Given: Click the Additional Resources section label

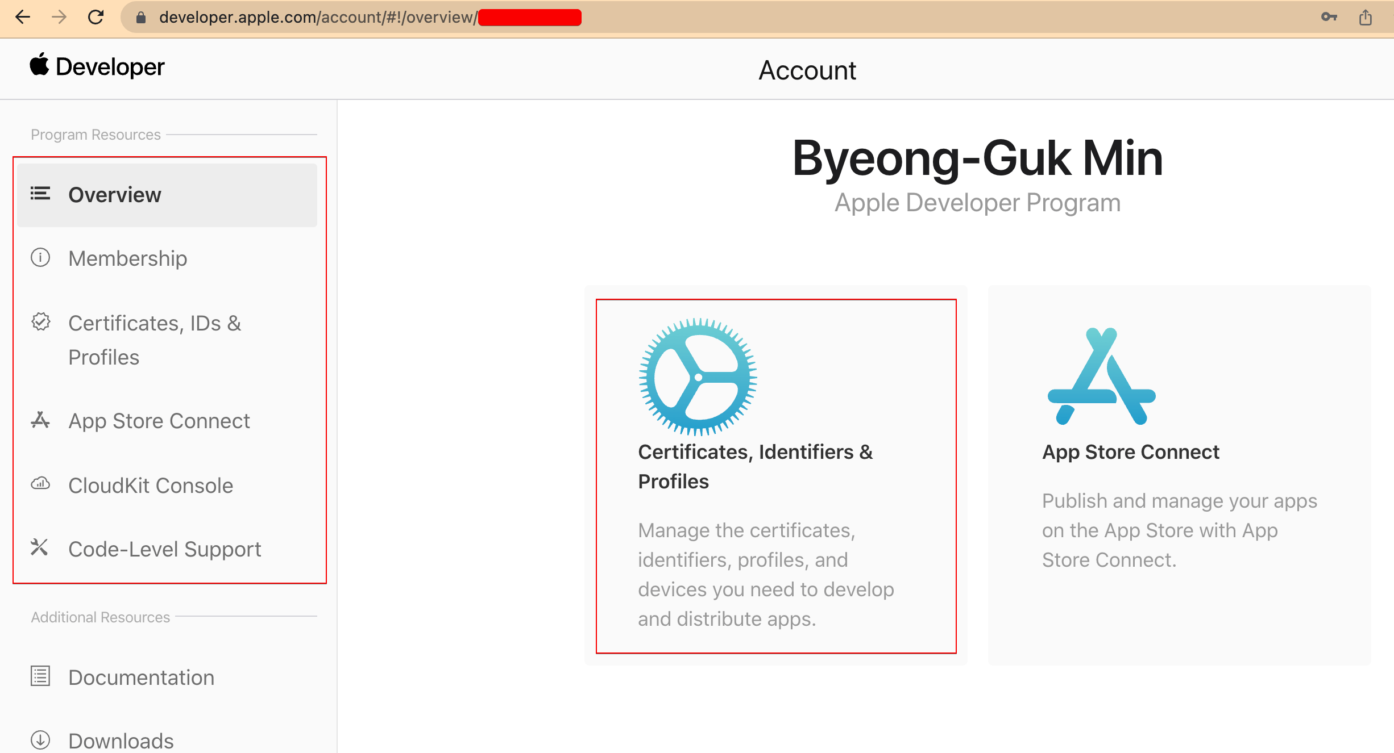Looking at the screenshot, I should 100,617.
